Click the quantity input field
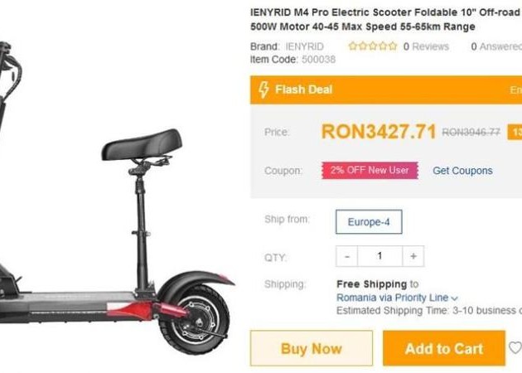 pos(379,256)
